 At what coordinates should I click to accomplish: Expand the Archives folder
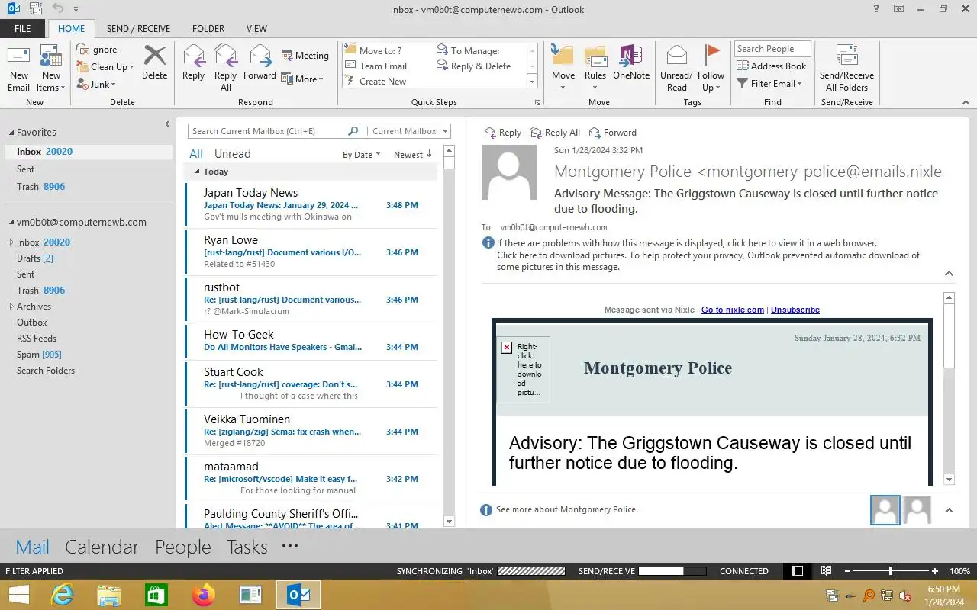click(11, 307)
